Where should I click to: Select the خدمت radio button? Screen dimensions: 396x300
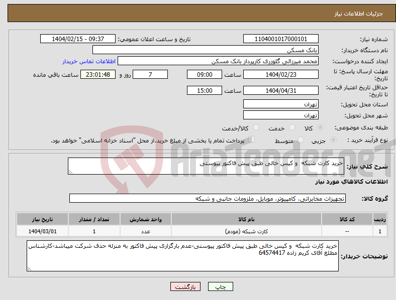click(x=292, y=127)
